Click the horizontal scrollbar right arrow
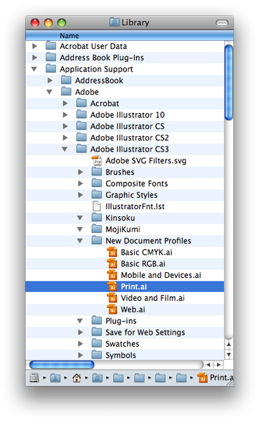Image resolution: width=259 pixels, height=421 pixels. pyautogui.click(x=219, y=365)
